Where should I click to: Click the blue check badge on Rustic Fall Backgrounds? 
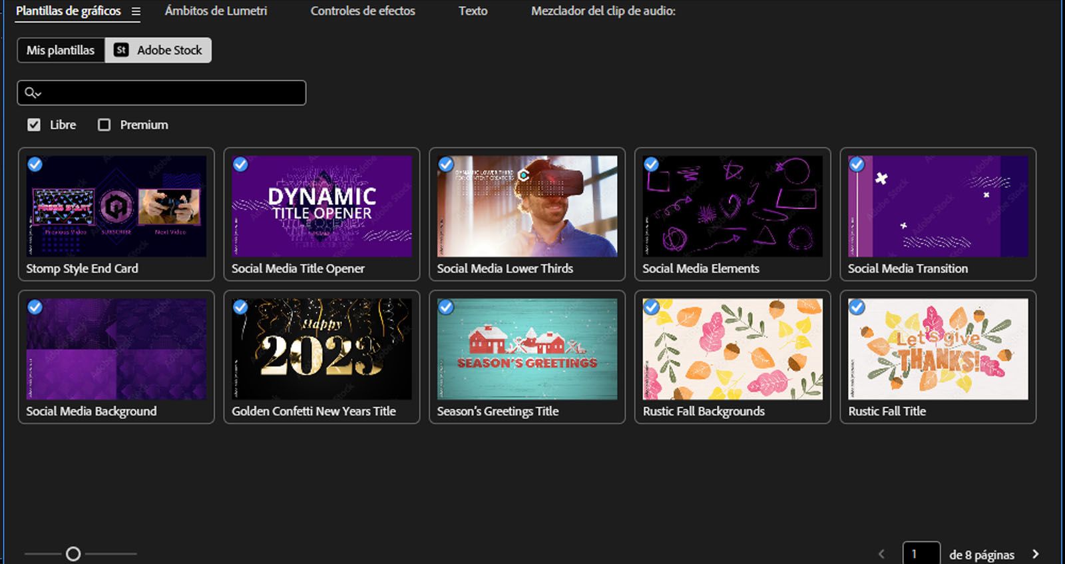652,307
